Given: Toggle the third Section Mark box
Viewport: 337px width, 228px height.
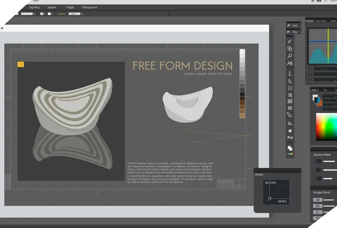Looking at the screenshot, I should tap(319, 178).
